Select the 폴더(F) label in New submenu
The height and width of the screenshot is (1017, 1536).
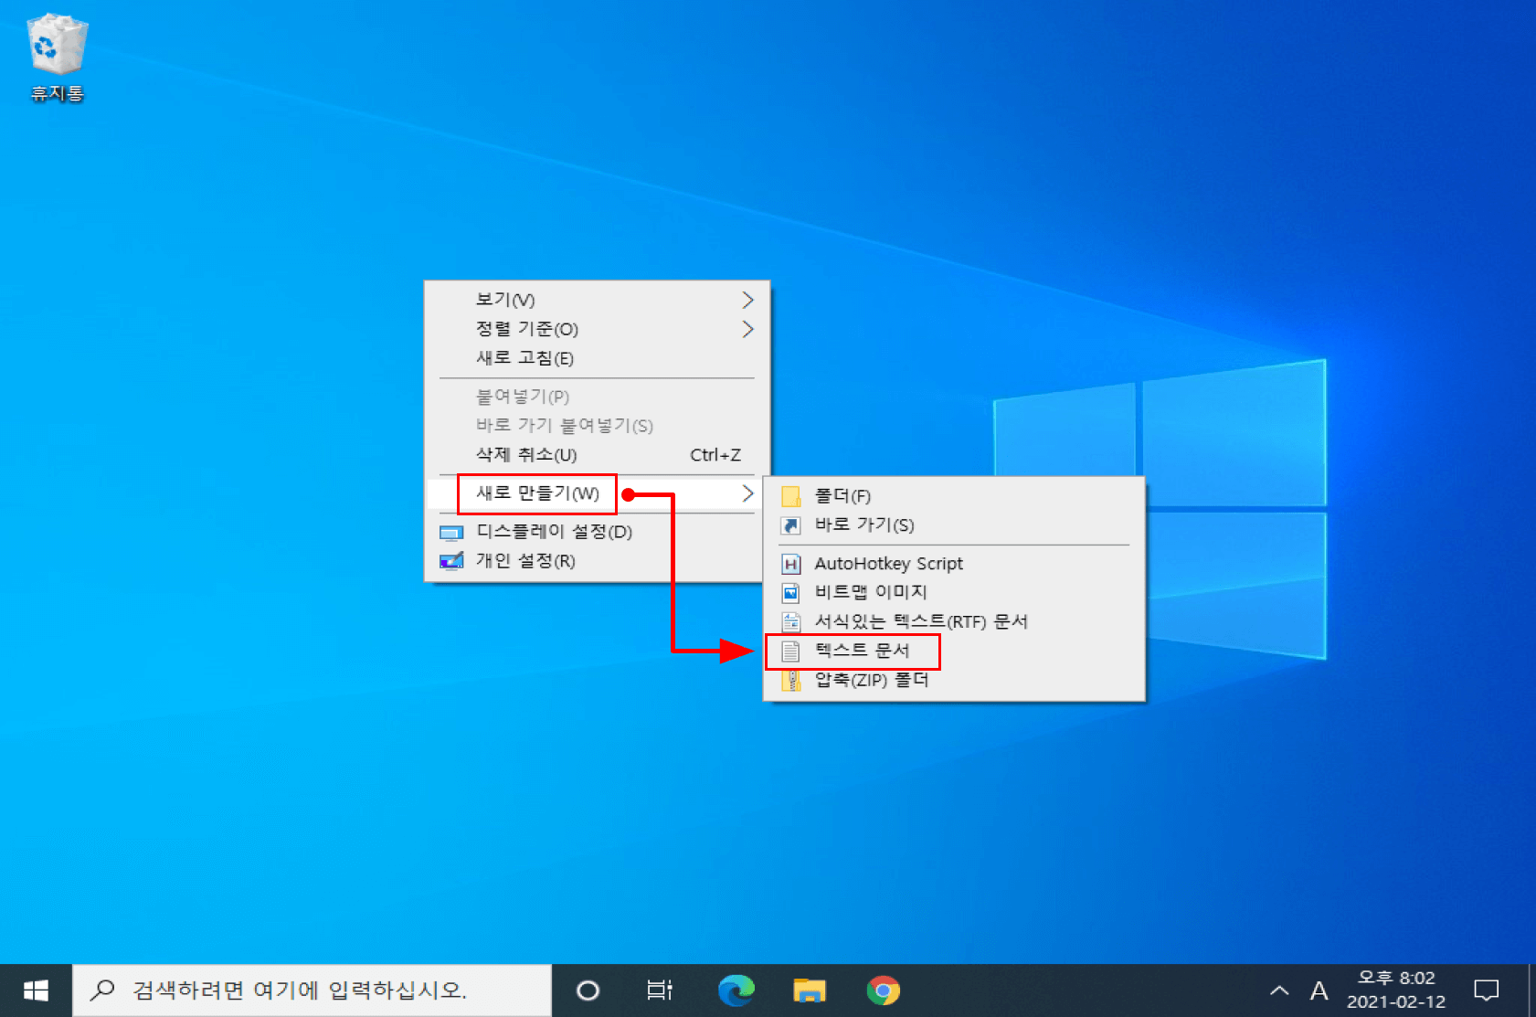click(842, 496)
